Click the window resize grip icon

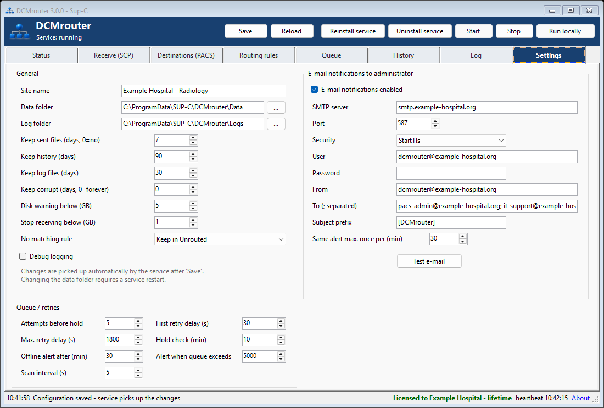click(596, 400)
